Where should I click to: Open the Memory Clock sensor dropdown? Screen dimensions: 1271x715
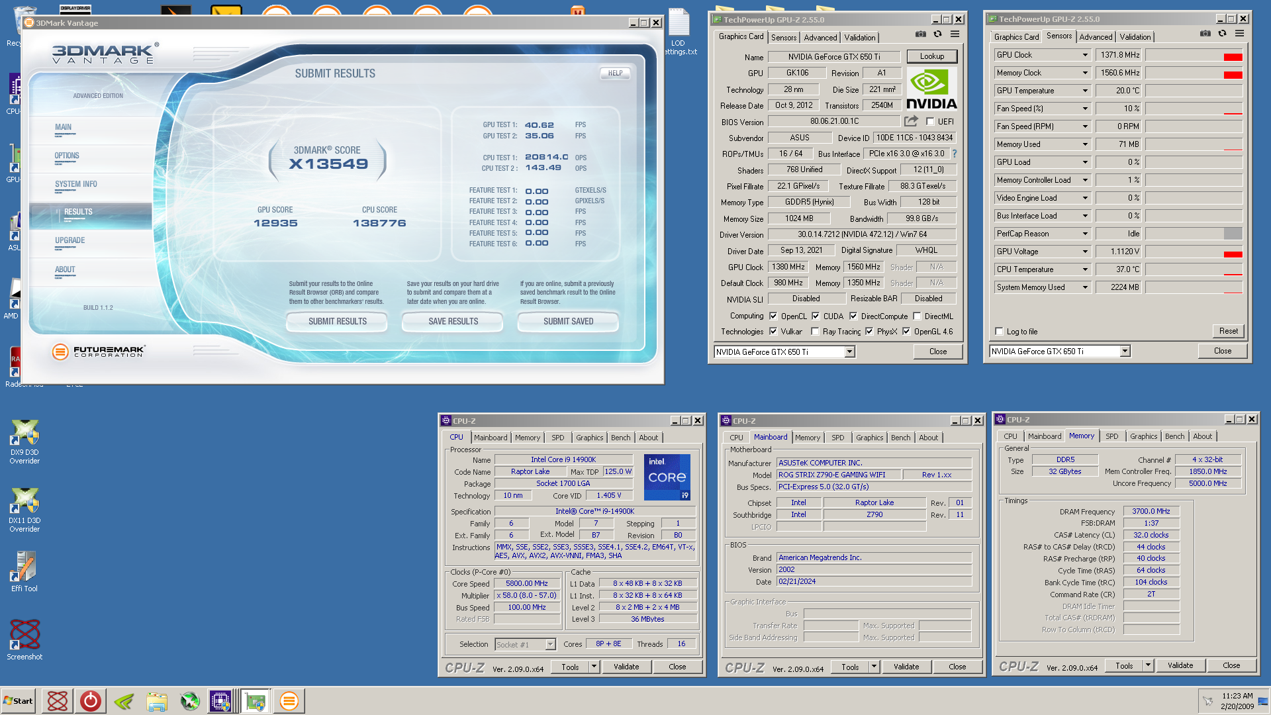click(x=1085, y=73)
